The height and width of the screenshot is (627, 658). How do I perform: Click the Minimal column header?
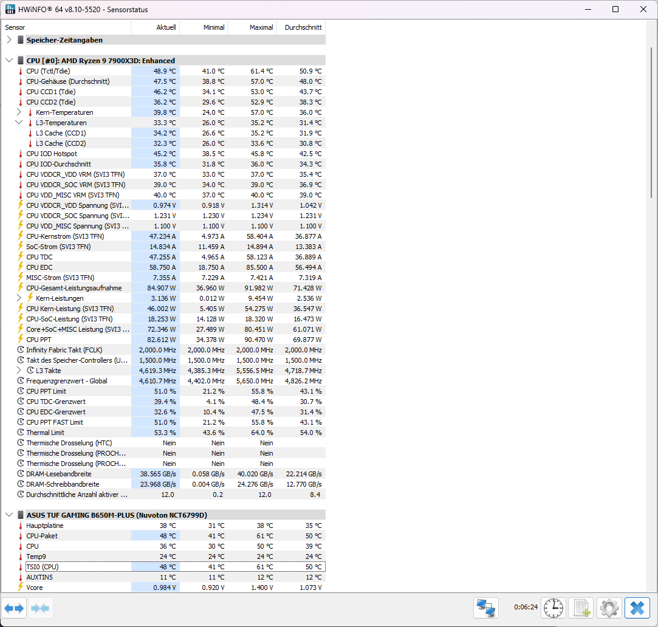point(204,27)
